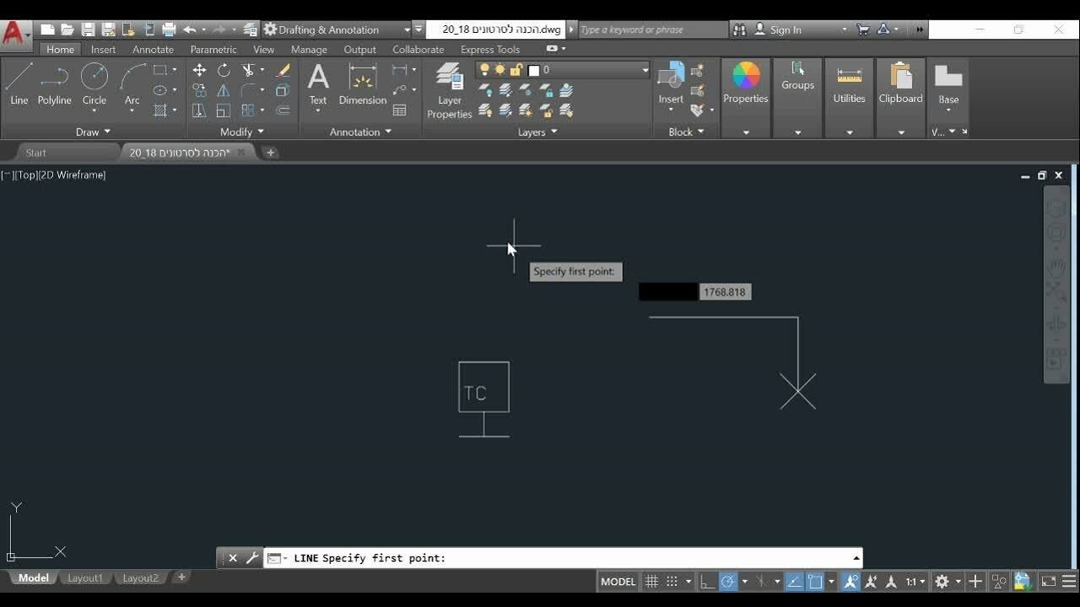Switch to the Layout1 tab
This screenshot has height=607, width=1080.
click(85, 578)
